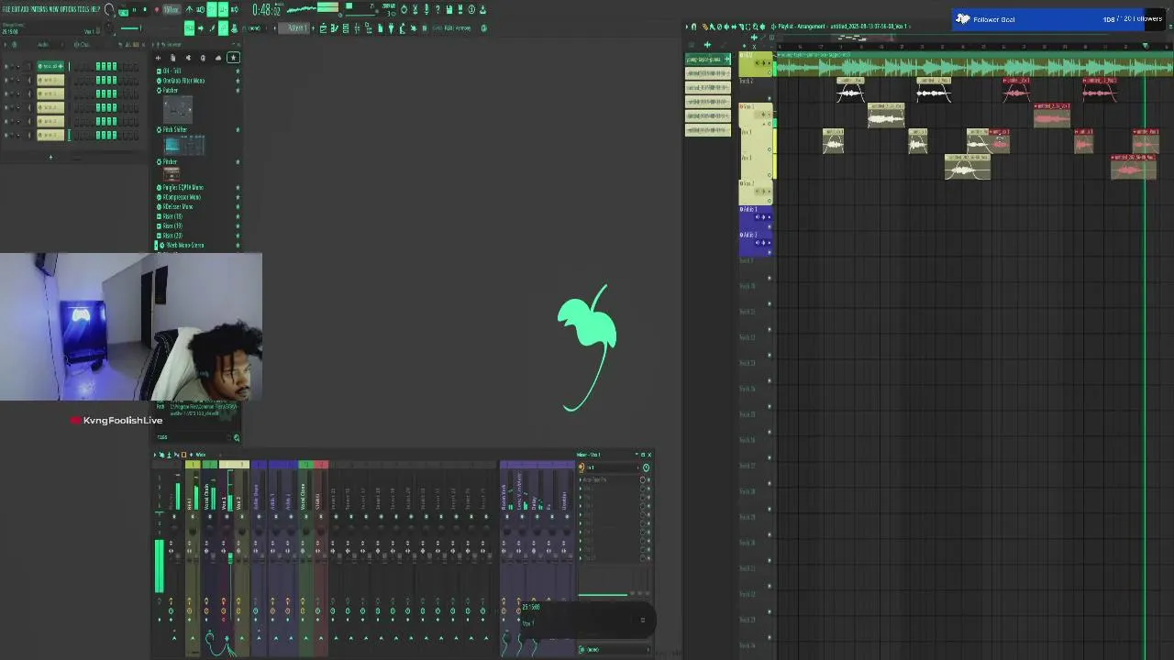Toggle mute LED on Vocal Chain mixer track
The height and width of the screenshot is (660, 1174).
point(208,516)
